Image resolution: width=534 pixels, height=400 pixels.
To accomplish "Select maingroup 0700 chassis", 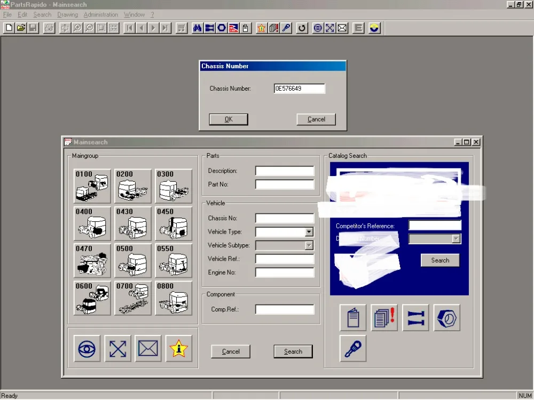I will coord(133,298).
